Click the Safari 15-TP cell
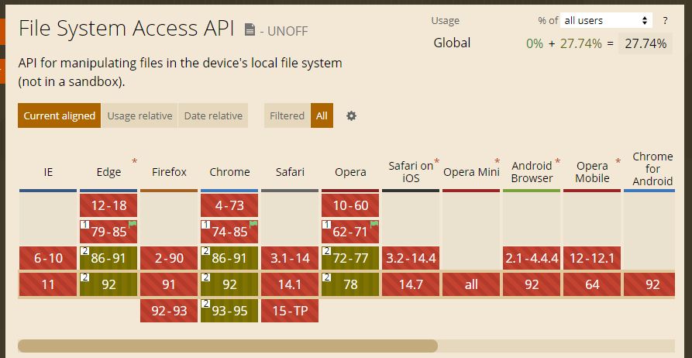 pos(290,311)
